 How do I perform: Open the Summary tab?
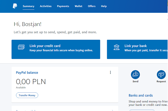click(x=29, y=6)
